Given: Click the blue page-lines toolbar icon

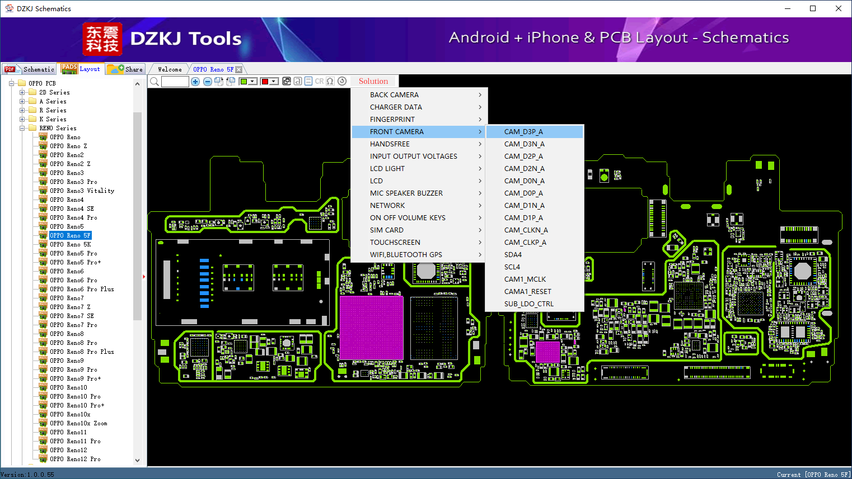Looking at the screenshot, I should tap(308, 81).
